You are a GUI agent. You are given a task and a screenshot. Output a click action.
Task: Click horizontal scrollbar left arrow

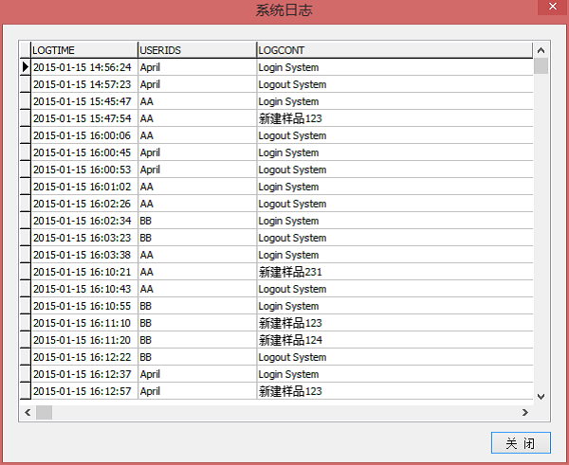[28, 413]
